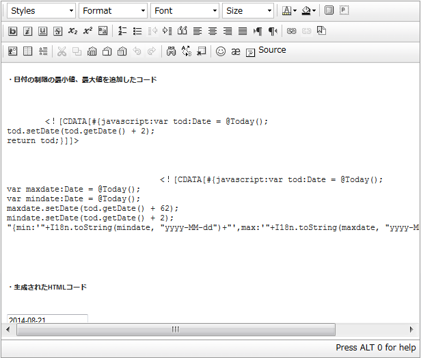421x358 pixels.
Task: Click Paste as plain text icon
Action: (107, 51)
